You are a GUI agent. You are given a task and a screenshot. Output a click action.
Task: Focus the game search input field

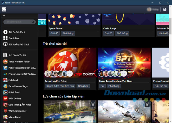[x=20, y=22]
